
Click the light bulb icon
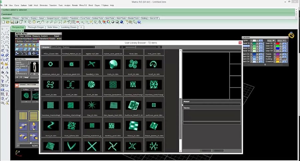tap(95, 22)
